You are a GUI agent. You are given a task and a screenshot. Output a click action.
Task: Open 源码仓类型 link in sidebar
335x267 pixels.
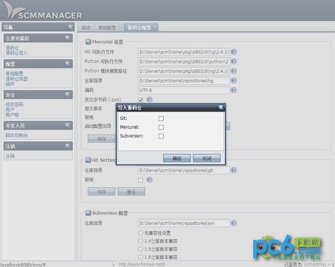(17, 79)
